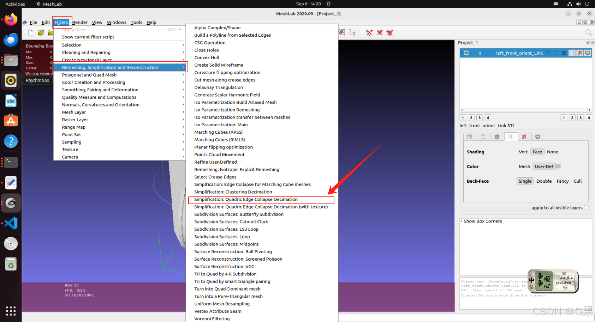The height and width of the screenshot is (322, 595).
Task: Set Back-Face to Double
Action: point(544,181)
